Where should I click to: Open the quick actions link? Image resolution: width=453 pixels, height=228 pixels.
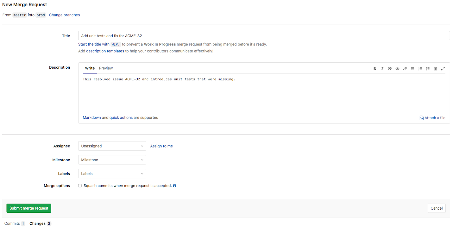click(x=121, y=118)
